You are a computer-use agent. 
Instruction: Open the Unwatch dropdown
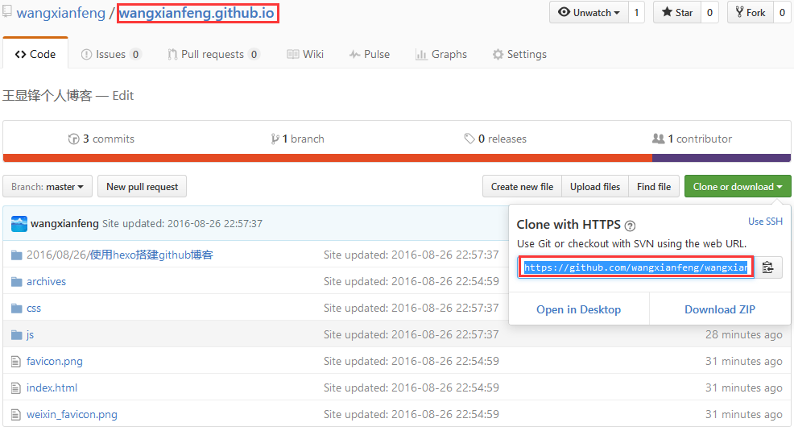[x=589, y=13]
